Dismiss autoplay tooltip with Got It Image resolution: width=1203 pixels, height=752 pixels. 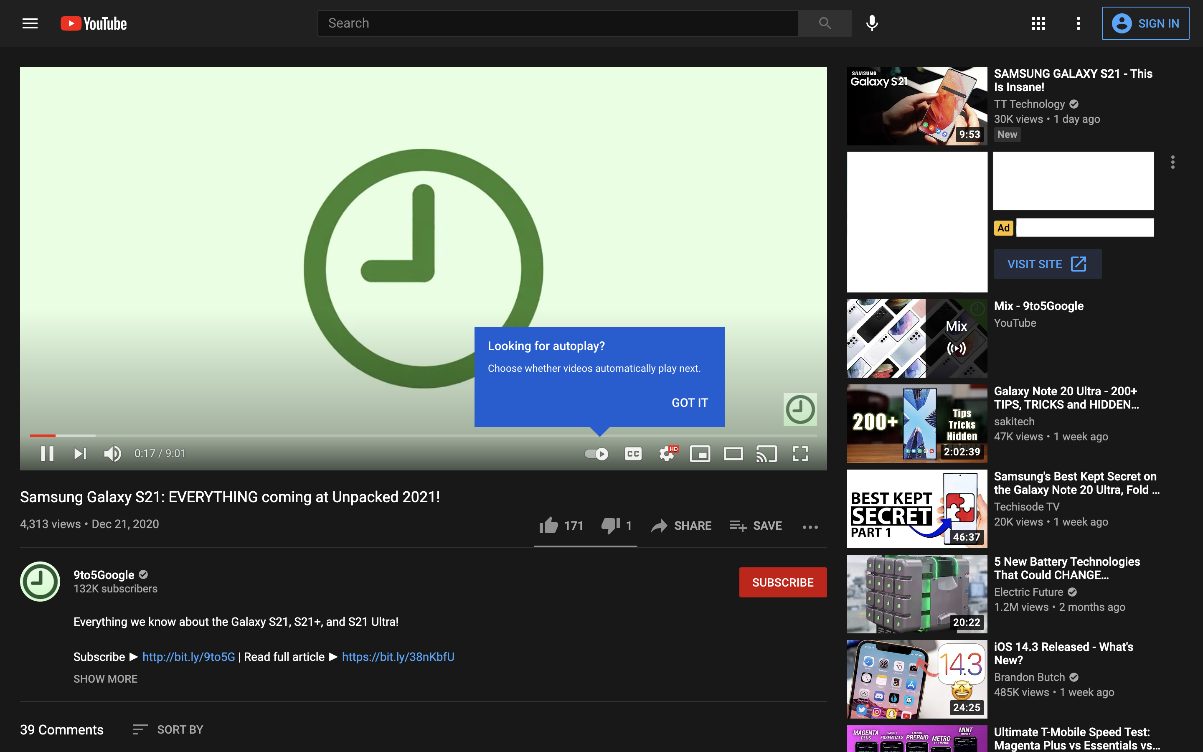[689, 403]
